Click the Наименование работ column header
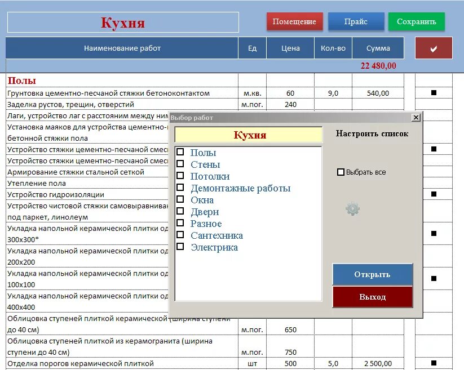The width and height of the screenshot is (464, 370). [x=122, y=48]
